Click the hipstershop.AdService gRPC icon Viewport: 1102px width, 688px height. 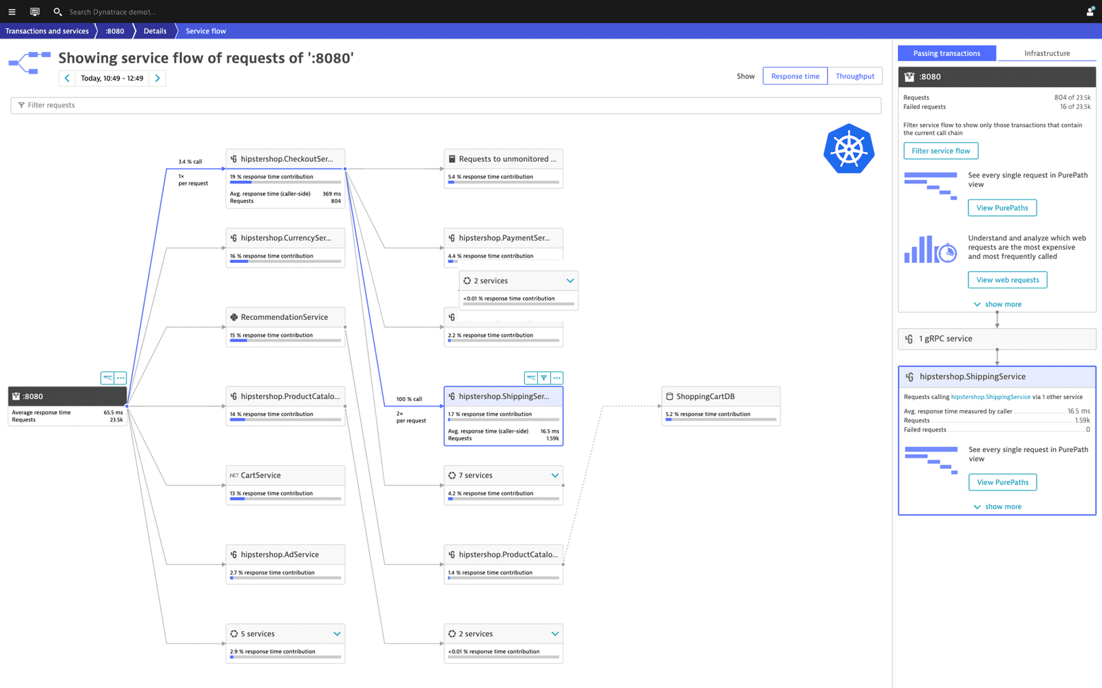coord(234,555)
